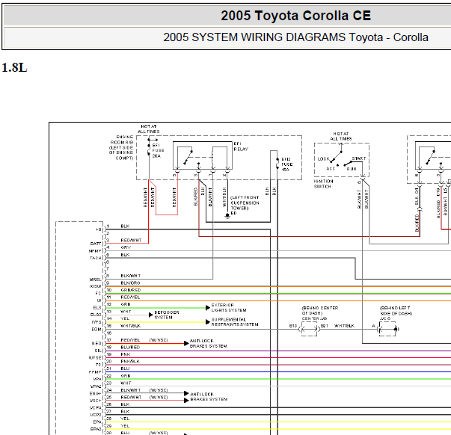
Task: Click the 'RUN' position in ignition switch
Action: click(x=352, y=169)
